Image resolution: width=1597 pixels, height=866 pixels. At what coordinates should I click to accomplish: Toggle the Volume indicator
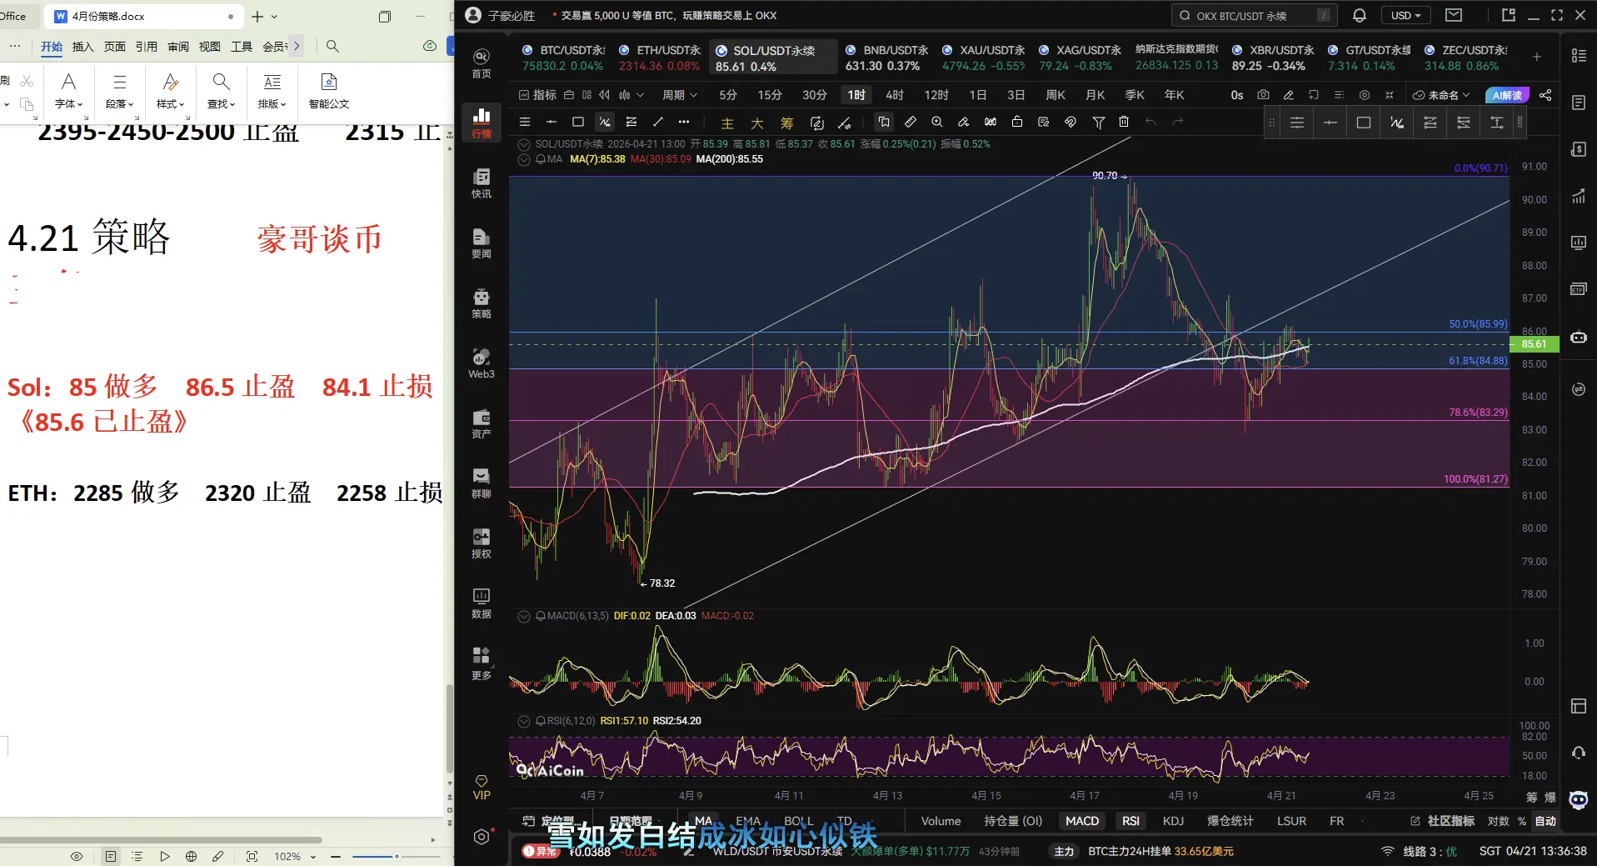(x=941, y=821)
